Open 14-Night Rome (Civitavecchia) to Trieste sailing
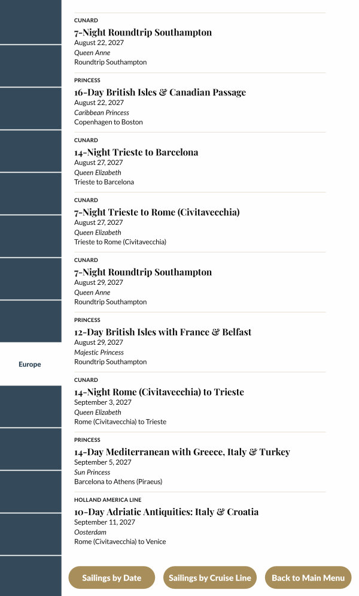This screenshot has width=359, height=596. pyautogui.click(x=159, y=392)
